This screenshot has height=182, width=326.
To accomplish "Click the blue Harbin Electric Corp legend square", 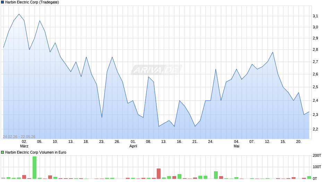I will tap(2, 2).
